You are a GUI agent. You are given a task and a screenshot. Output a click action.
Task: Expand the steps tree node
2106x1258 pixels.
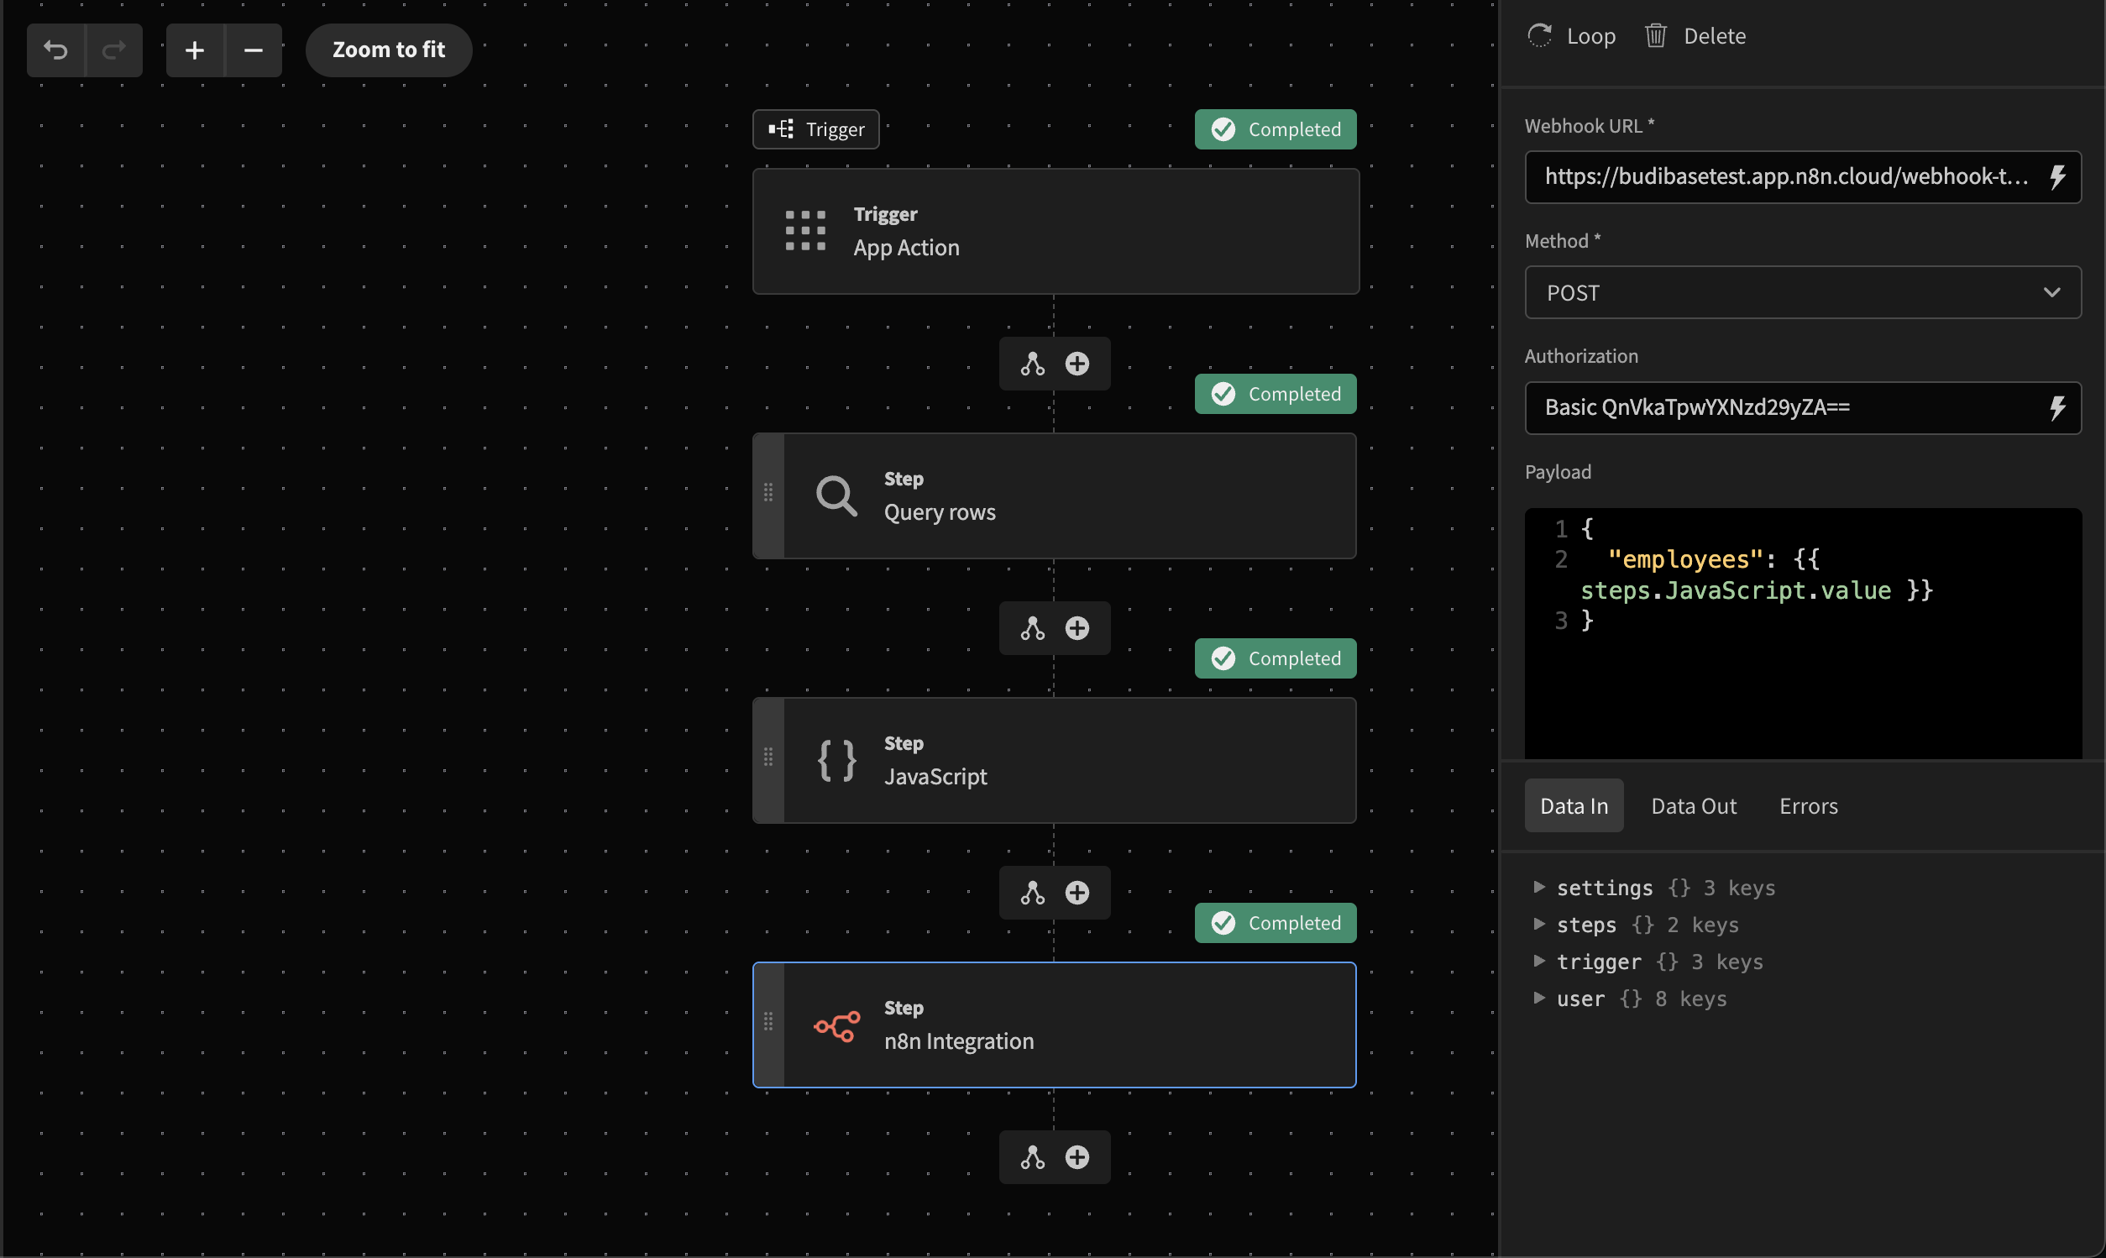click(1539, 924)
